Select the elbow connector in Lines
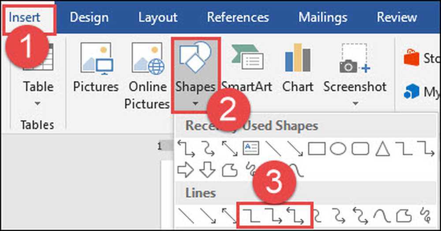The image size is (441, 231). pos(251,215)
